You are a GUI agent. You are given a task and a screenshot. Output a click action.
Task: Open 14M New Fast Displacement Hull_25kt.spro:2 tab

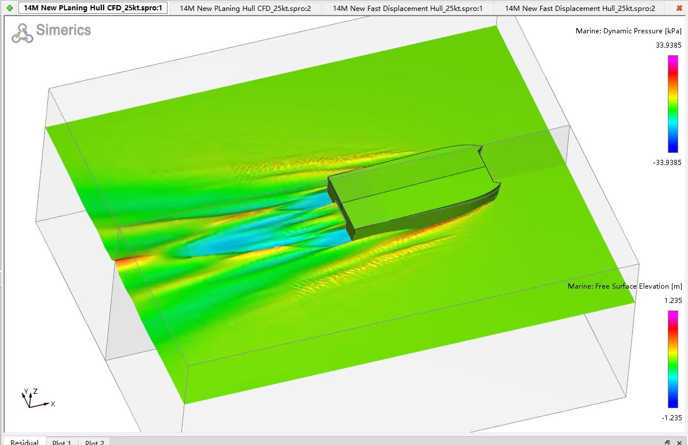[580, 8]
